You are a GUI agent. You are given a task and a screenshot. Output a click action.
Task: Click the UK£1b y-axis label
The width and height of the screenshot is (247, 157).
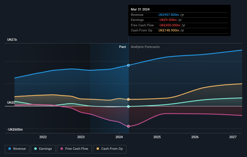coord(12,40)
